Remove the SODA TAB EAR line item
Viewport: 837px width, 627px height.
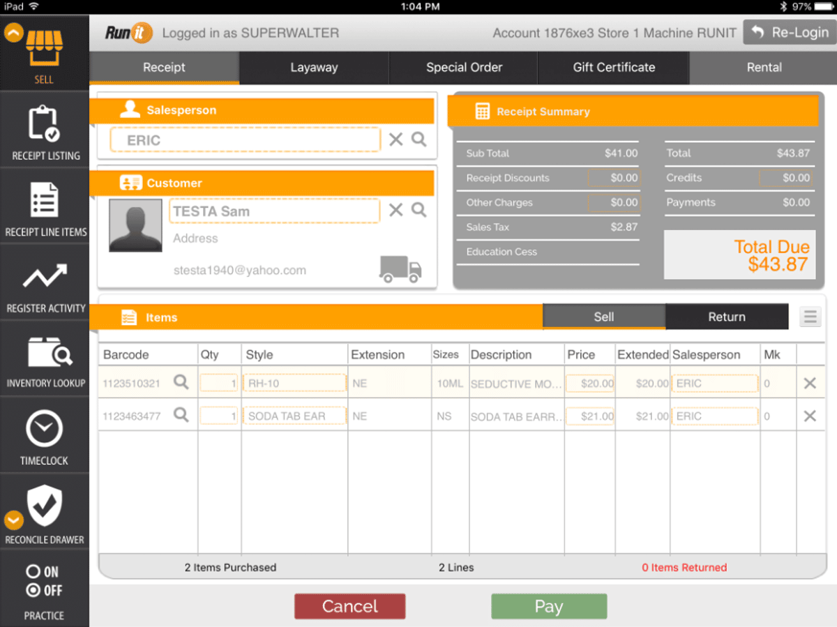810,416
